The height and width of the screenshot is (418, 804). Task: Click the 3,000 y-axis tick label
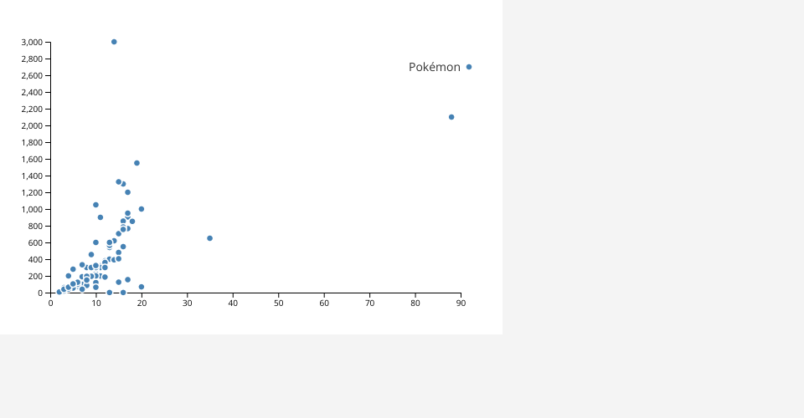[x=32, y=42]
